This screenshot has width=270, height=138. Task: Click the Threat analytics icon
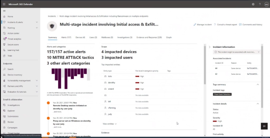click(x=4, y=39)
